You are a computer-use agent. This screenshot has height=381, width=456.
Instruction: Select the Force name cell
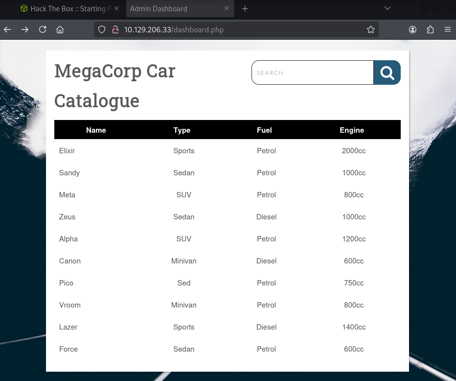pyautogui.click(x=68, y=349)
